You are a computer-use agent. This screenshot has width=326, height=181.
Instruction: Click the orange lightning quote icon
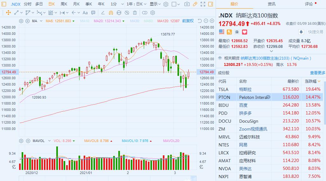229,32
